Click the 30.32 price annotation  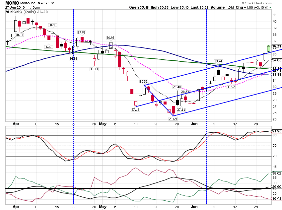click(144, 82)
